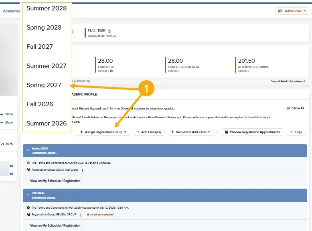
Task: Open View on My Schedule under Spring 2027
Action: coord(55,181)
